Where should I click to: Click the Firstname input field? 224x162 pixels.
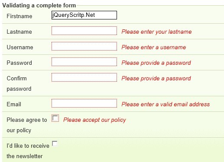pyautogui.click(x=84, y=15)
